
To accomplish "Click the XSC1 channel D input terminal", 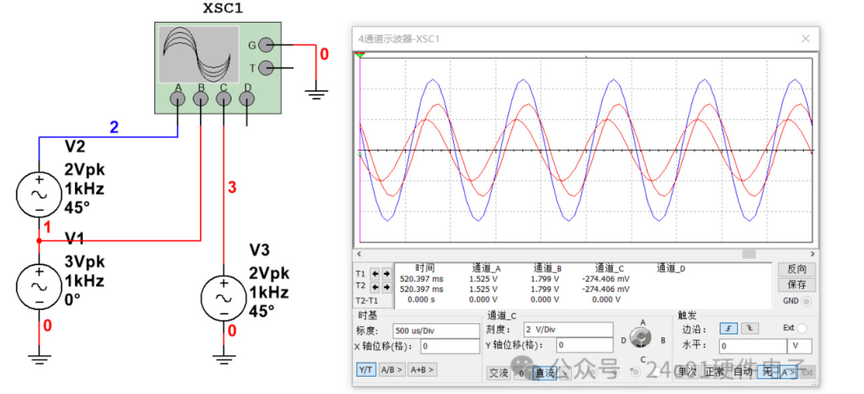I will pos(247,100).
